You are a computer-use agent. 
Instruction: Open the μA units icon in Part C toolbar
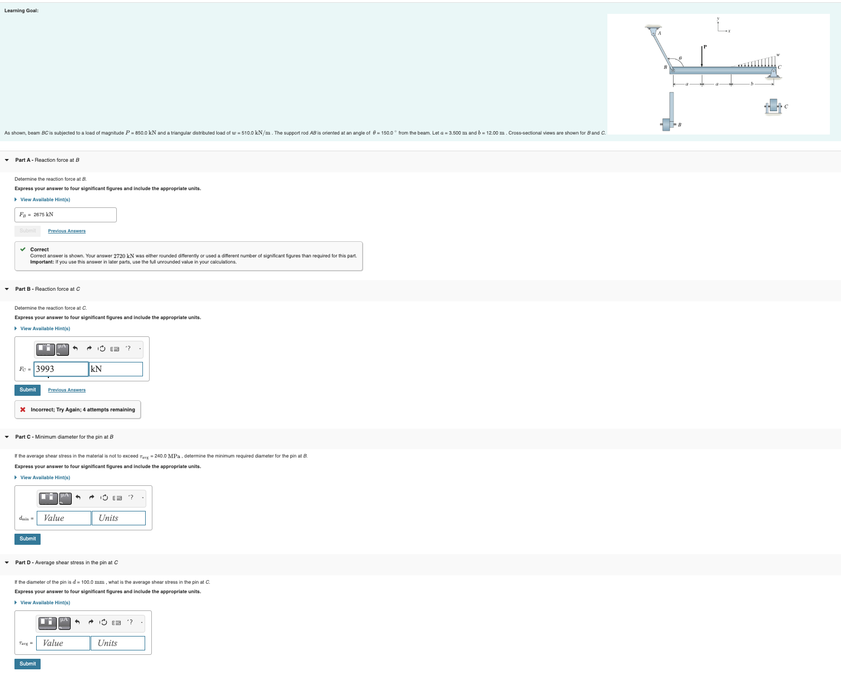tap(66, 498)
